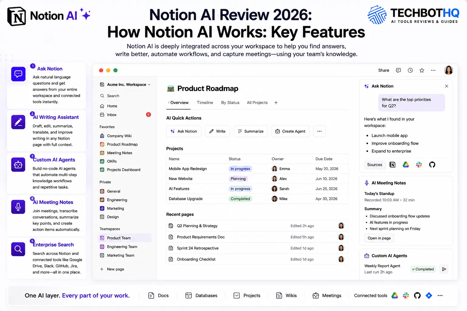This screenshot has height=311, width=467.
Task: Select the Product Team teamspace
Action: (x=125, y=238)
